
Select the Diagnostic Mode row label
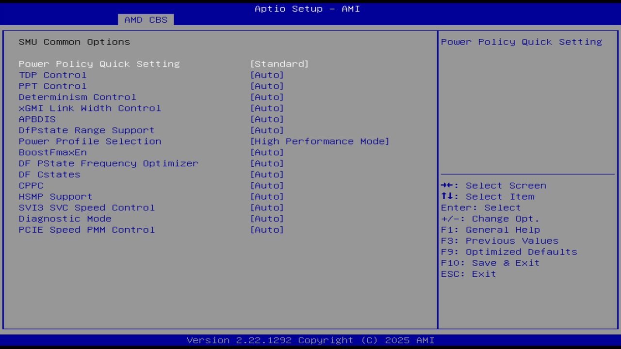point(65,219)
